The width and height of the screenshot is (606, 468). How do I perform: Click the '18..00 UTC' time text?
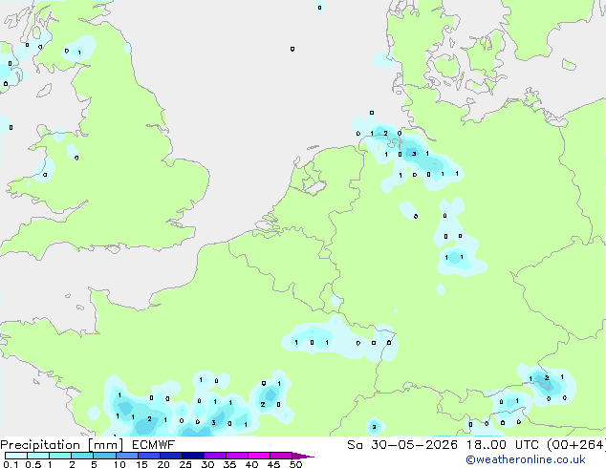pyautogui.click(x=502, y=445)
